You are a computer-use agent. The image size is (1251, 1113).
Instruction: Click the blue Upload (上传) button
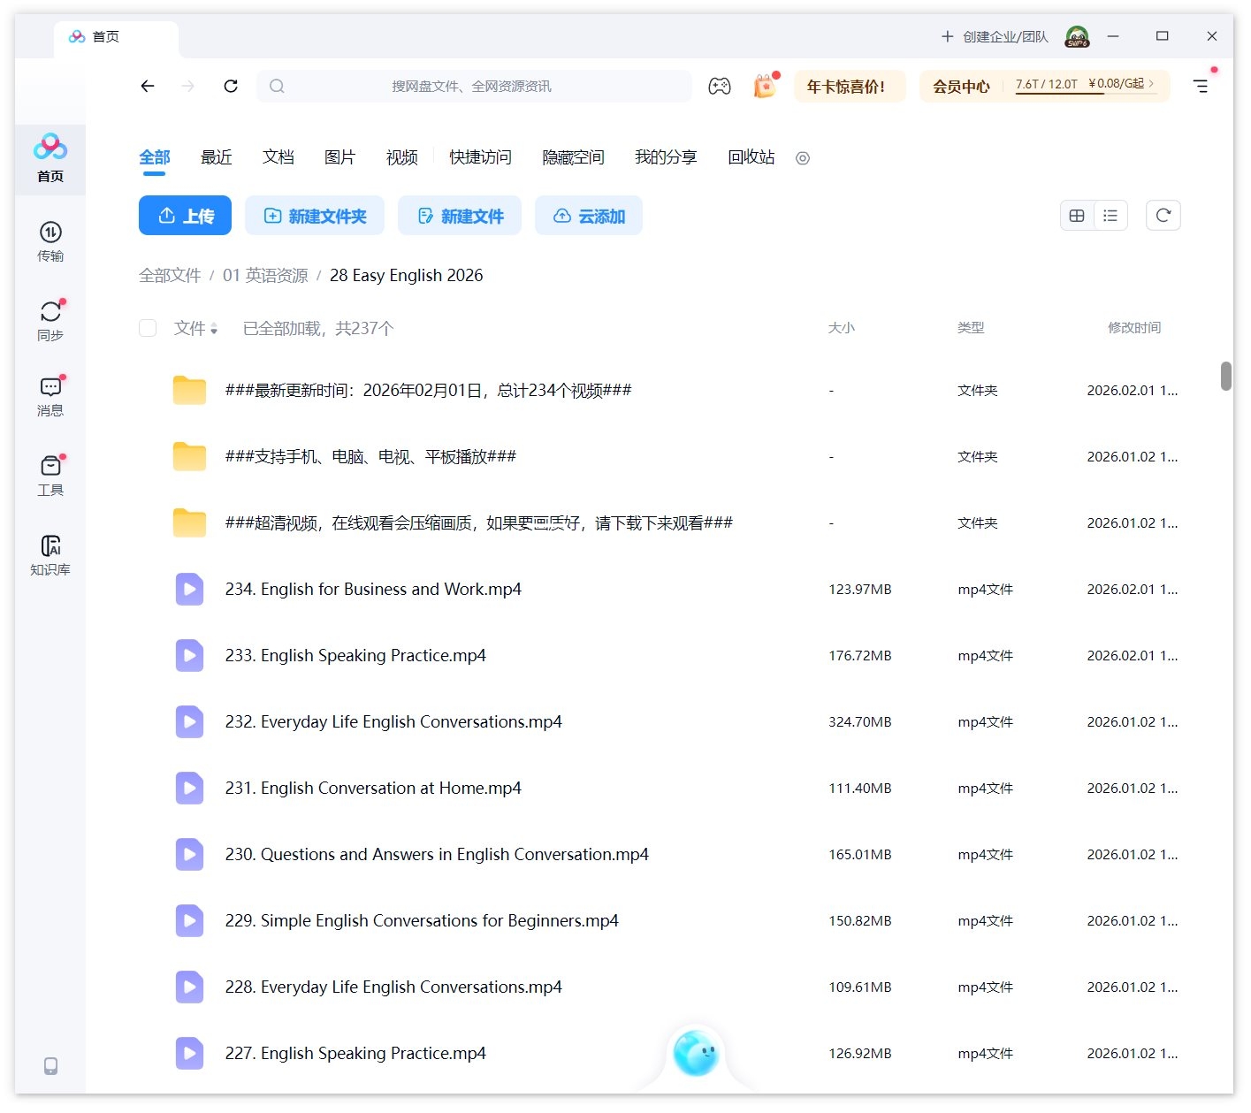[185, 216]
